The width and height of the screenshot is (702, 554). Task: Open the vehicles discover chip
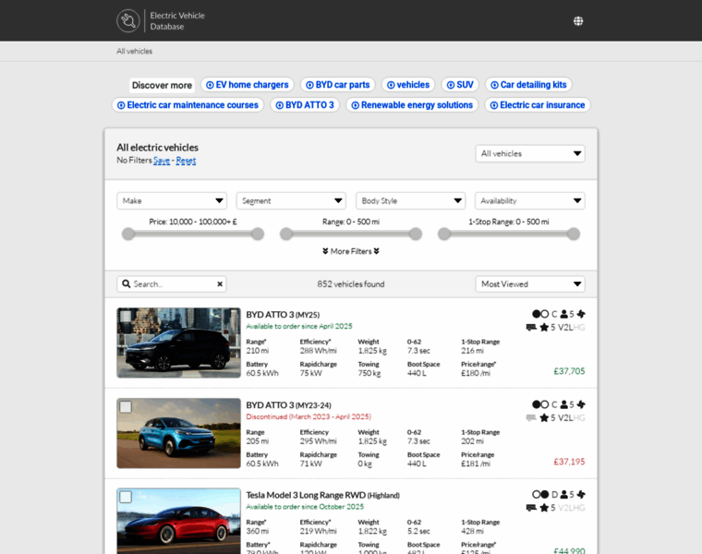[x=408, y=85]
